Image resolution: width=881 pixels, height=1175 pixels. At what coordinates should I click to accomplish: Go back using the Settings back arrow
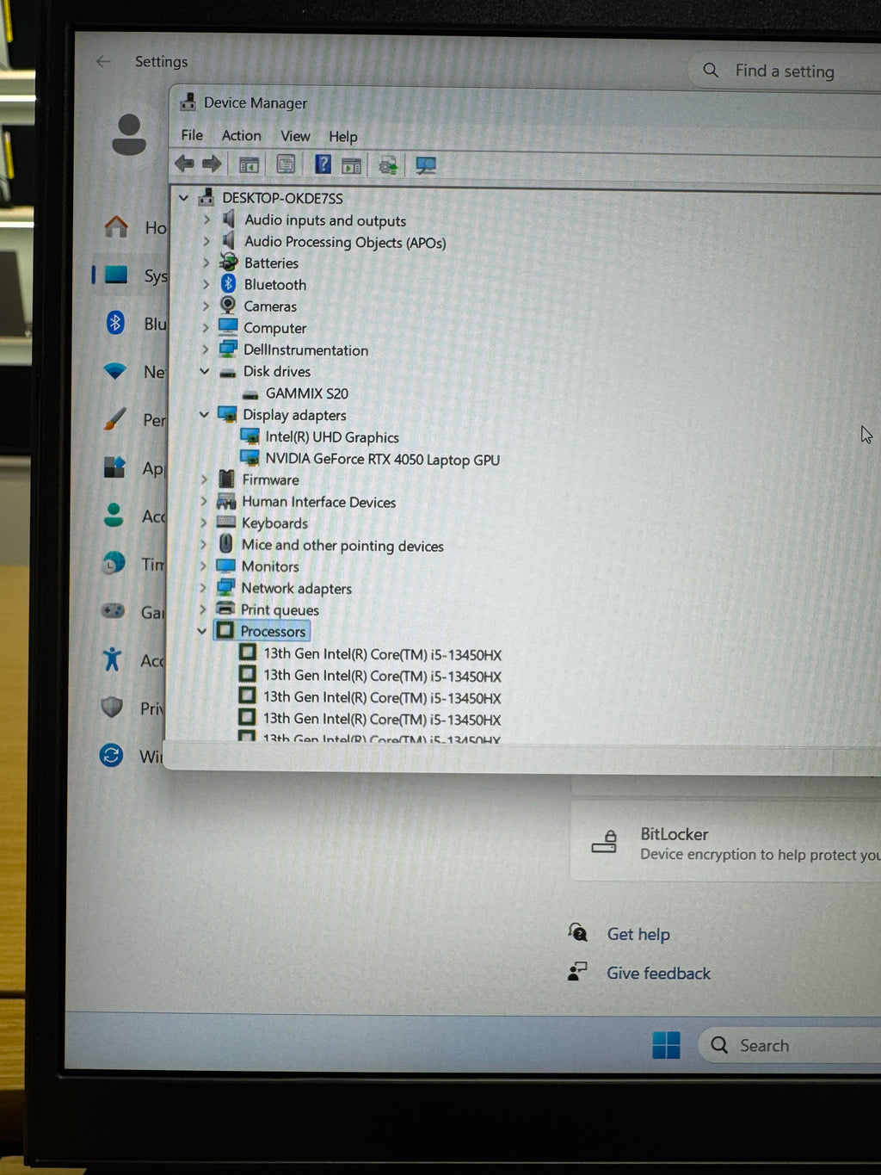click(x=103, y=61)
